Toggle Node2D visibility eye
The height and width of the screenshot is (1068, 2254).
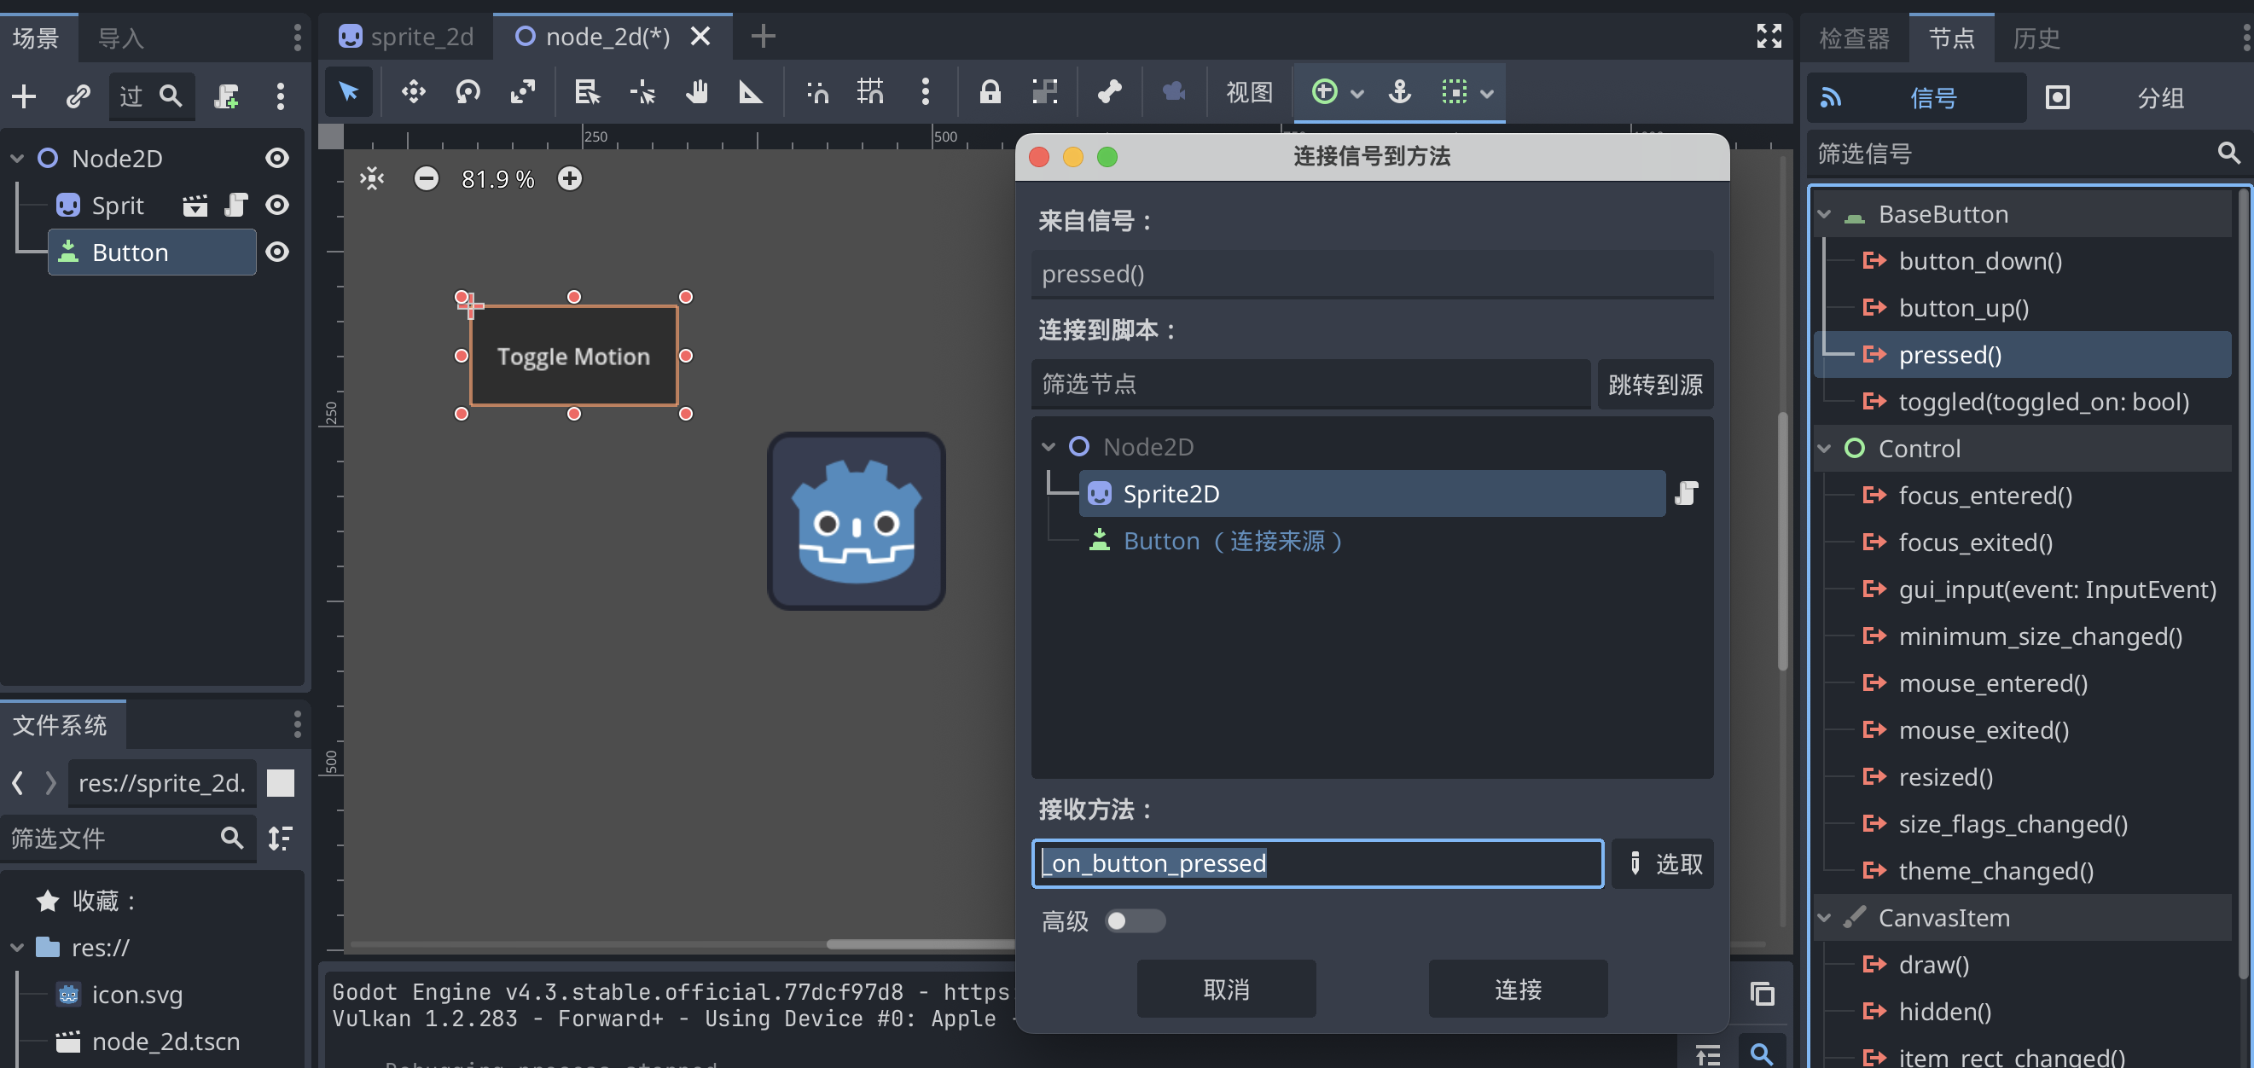click(x=277, y=159)
